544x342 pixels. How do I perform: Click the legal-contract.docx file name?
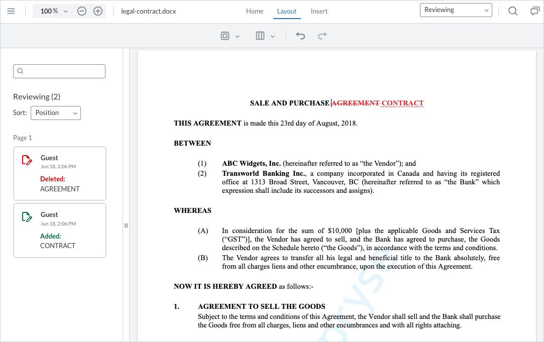(149, 11)
